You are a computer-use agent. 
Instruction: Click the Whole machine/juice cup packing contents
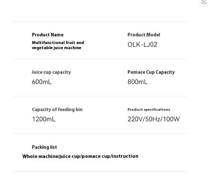(x=80, y=156)
